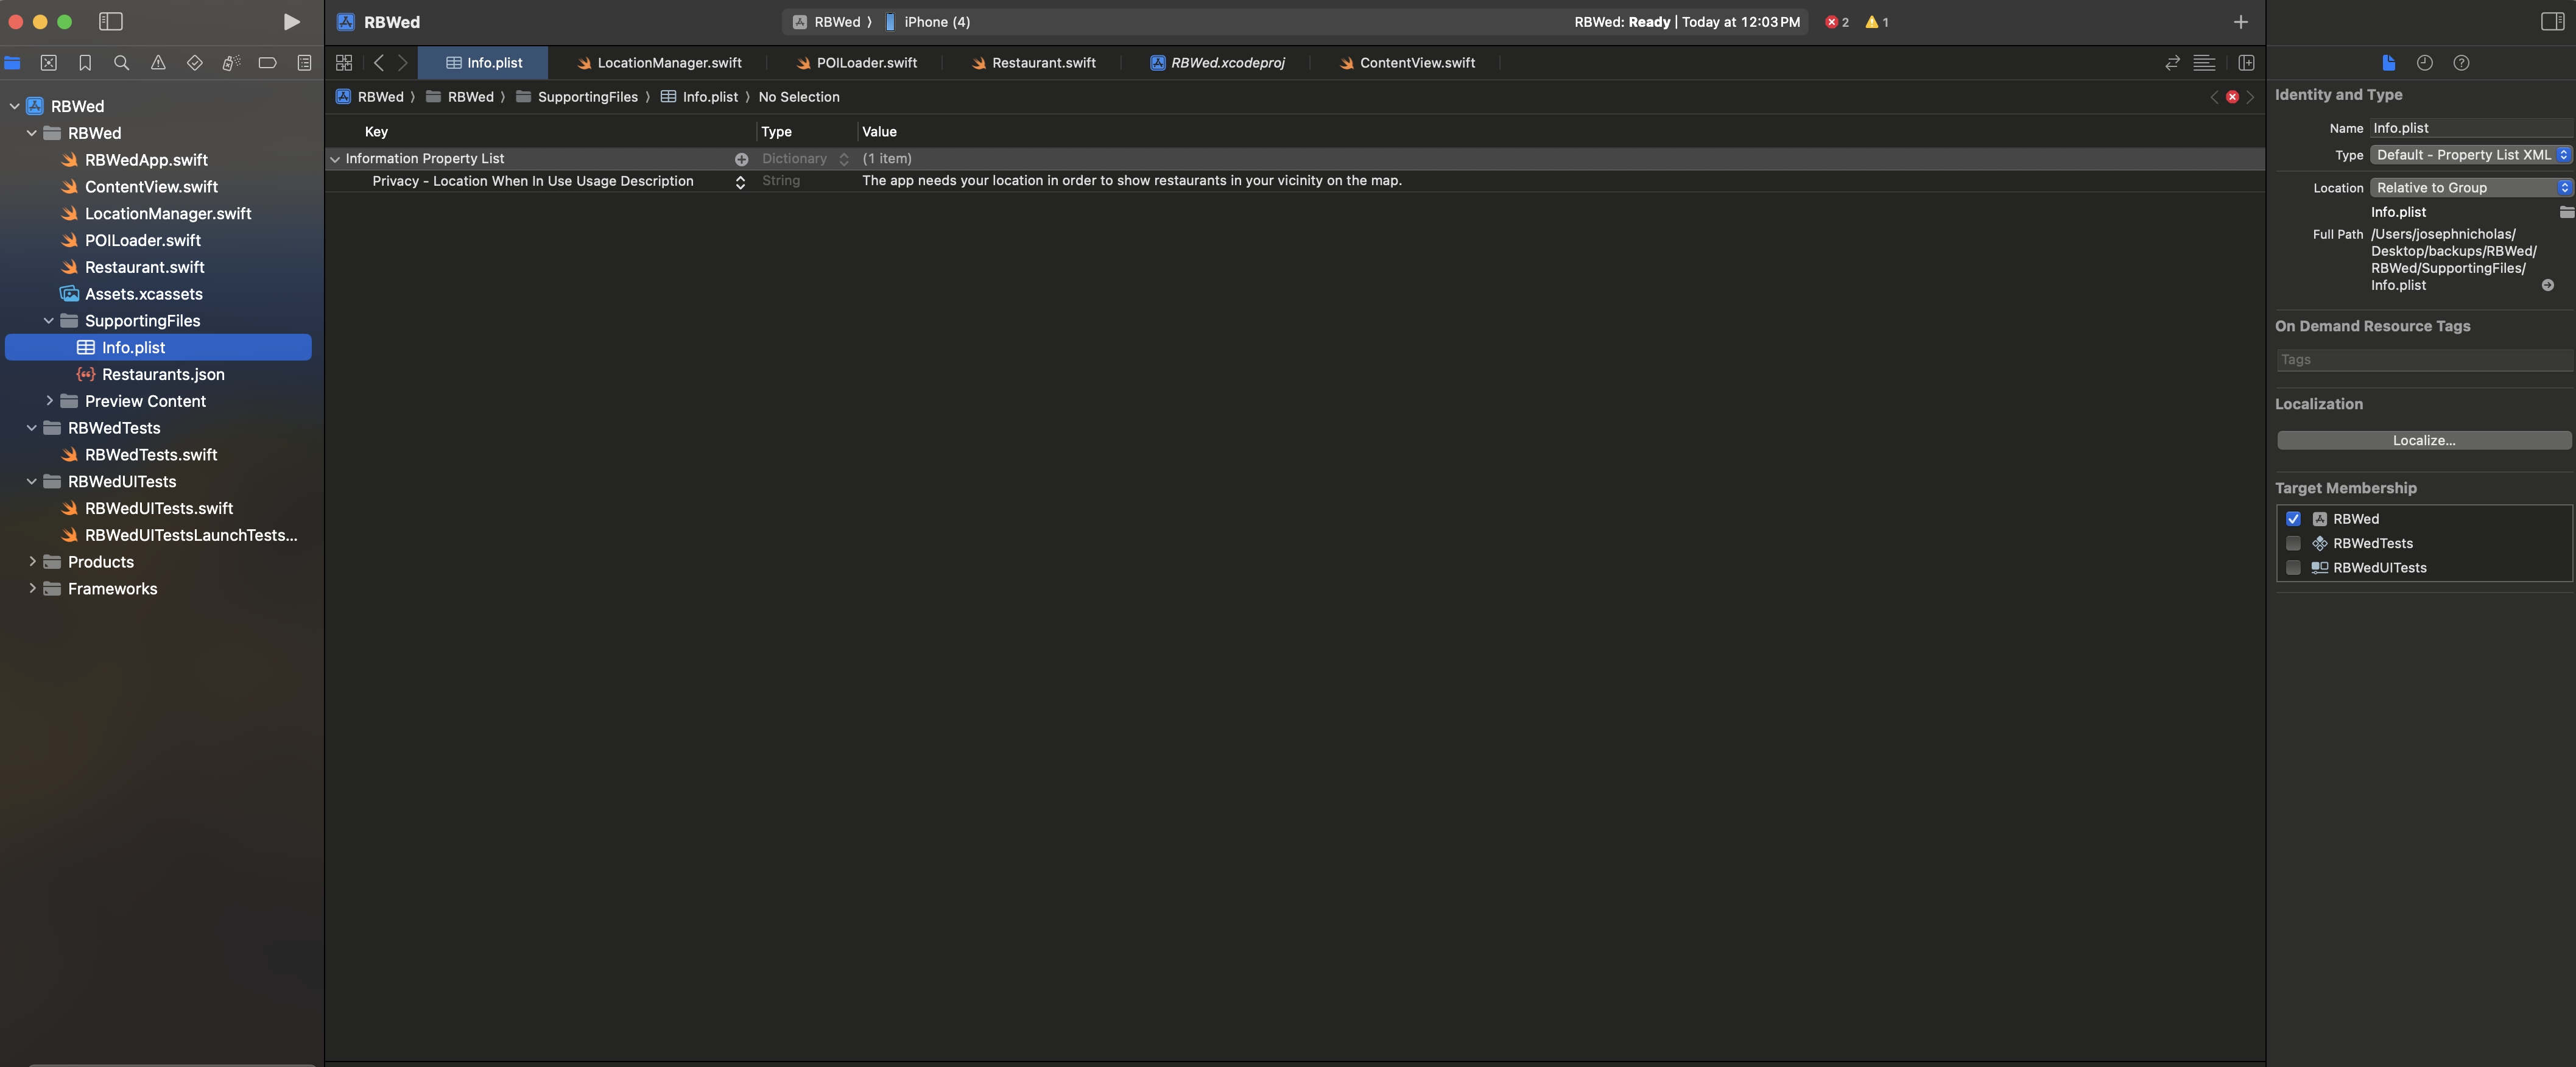Reveal full path in Finder arrow
The image size is (2576, 1067).
coord(2548,286)
